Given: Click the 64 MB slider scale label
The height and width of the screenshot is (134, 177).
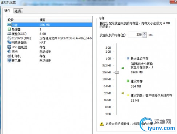Looking at the screenshot, I should point(107,86).
